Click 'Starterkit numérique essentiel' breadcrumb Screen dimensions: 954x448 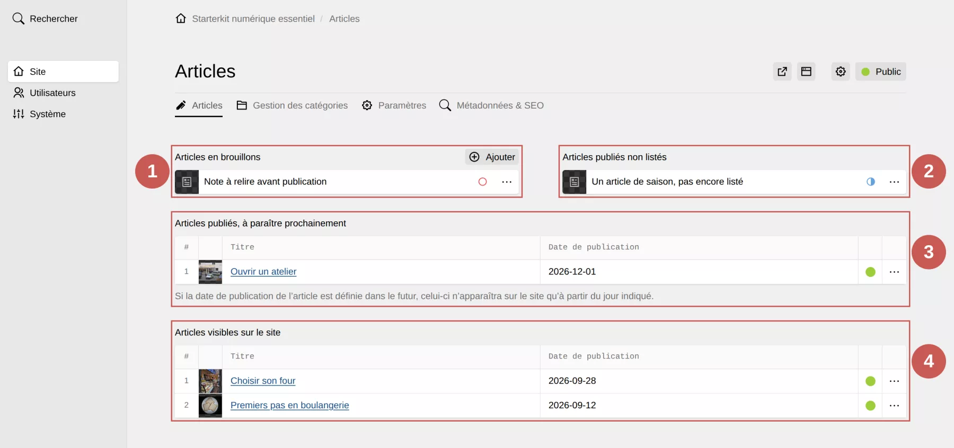pyautogui.click(x=253, y=19)
